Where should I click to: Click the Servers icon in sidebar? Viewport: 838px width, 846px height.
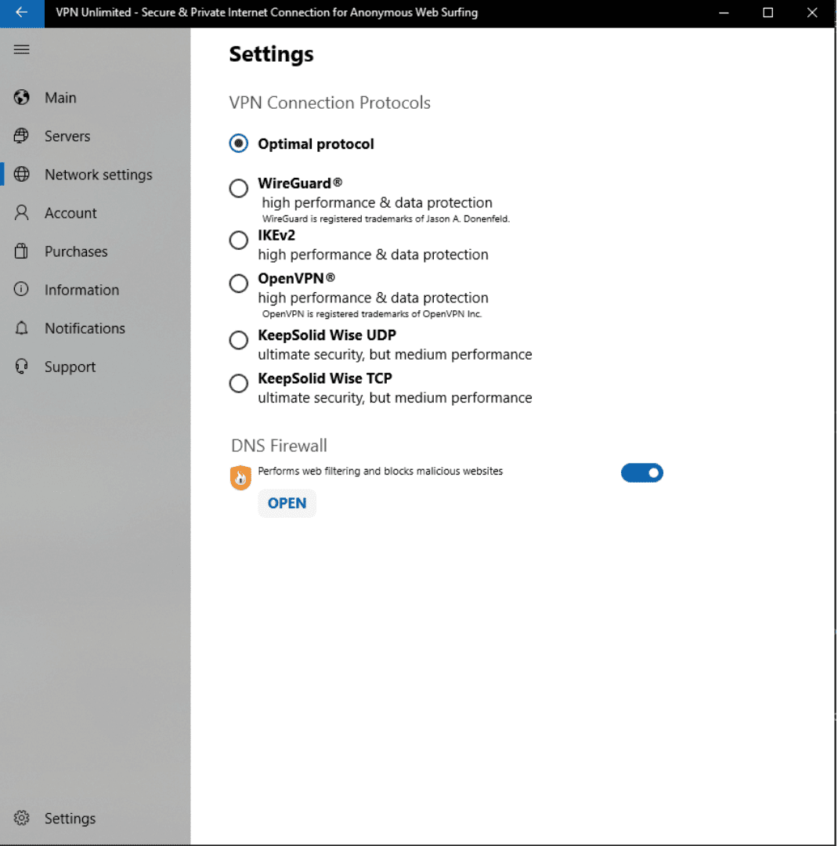(22, 136)
